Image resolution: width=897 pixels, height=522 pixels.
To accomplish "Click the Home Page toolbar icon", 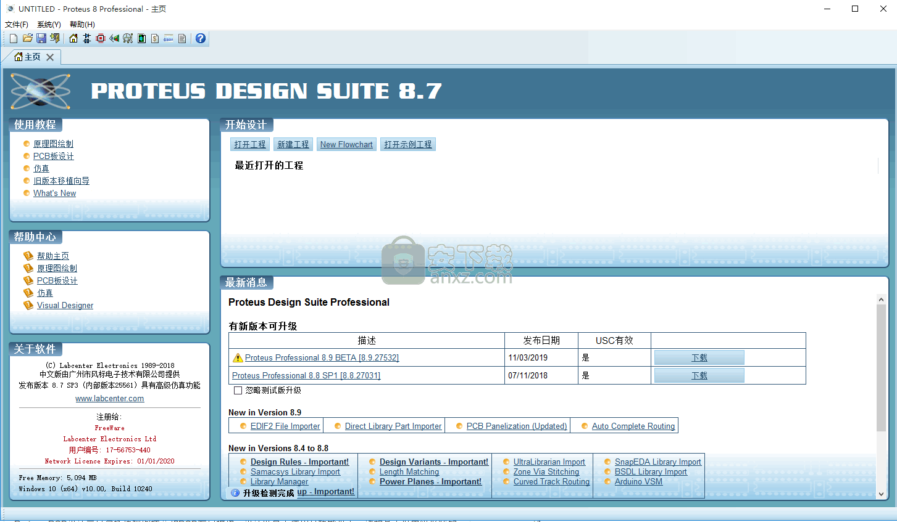I will (x=73, y=38).
